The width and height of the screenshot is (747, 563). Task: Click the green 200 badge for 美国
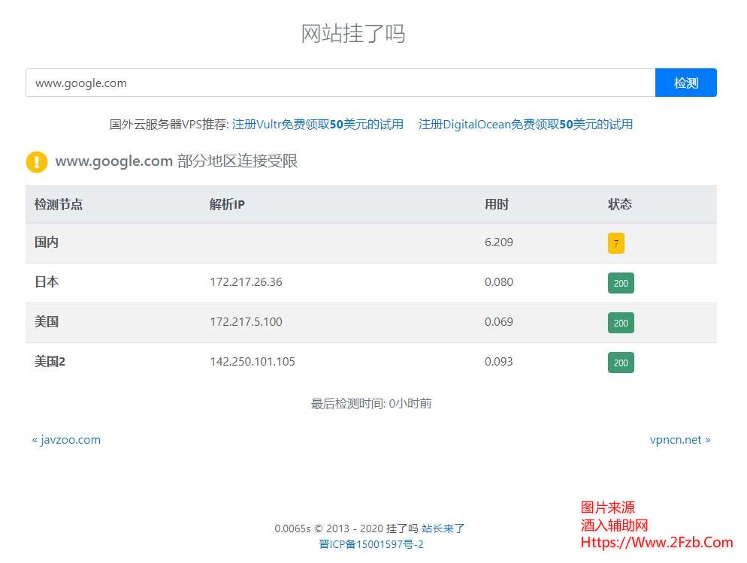click(x=621, y=323)
